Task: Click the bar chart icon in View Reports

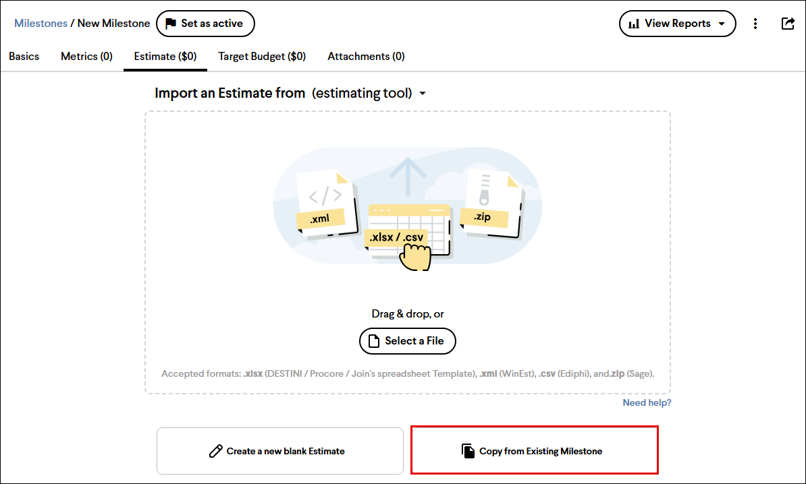Action: tap(635, 23)
